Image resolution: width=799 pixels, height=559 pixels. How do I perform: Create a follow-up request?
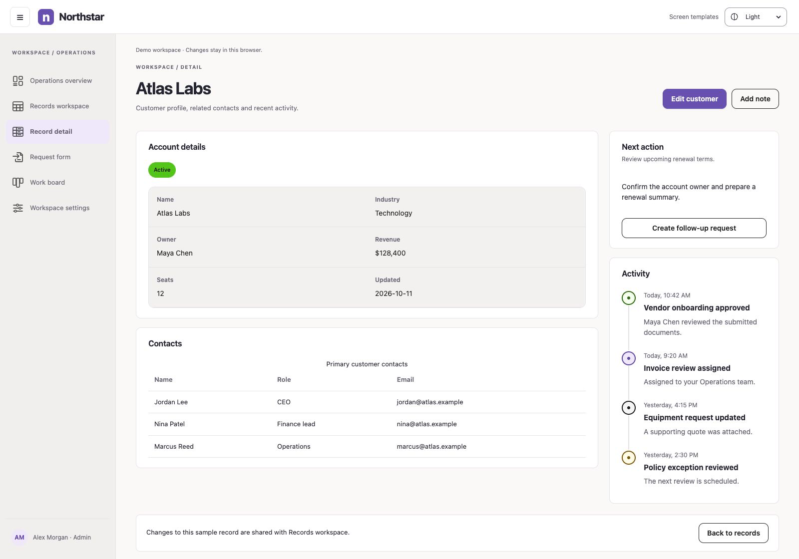coord(694,228)
